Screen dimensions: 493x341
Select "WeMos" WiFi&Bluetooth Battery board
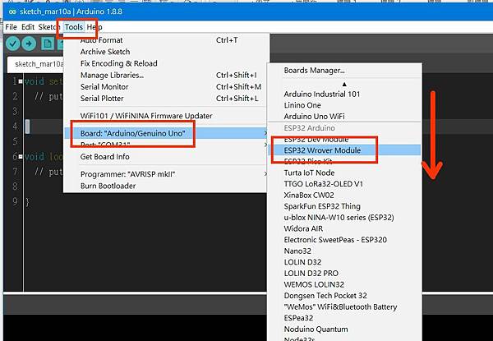point(344,306)
